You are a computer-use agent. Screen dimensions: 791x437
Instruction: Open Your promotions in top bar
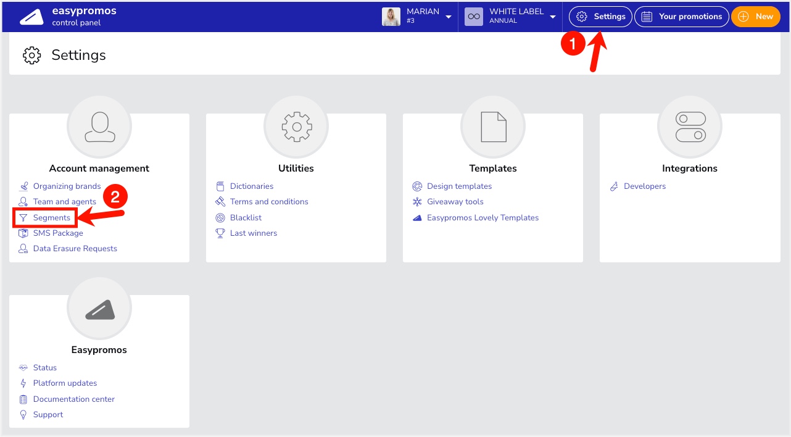coord(682,17)
